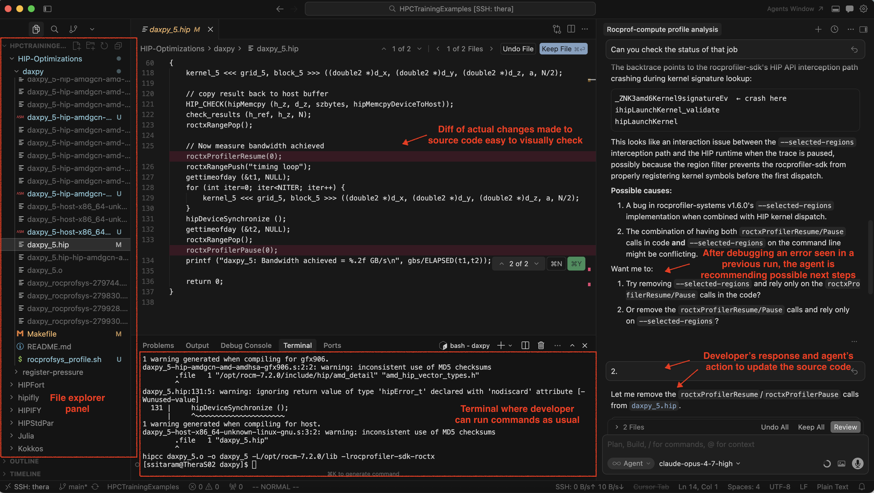Open Agent mode dropdown
Screen dimensions: 874x493
[631, 463]
